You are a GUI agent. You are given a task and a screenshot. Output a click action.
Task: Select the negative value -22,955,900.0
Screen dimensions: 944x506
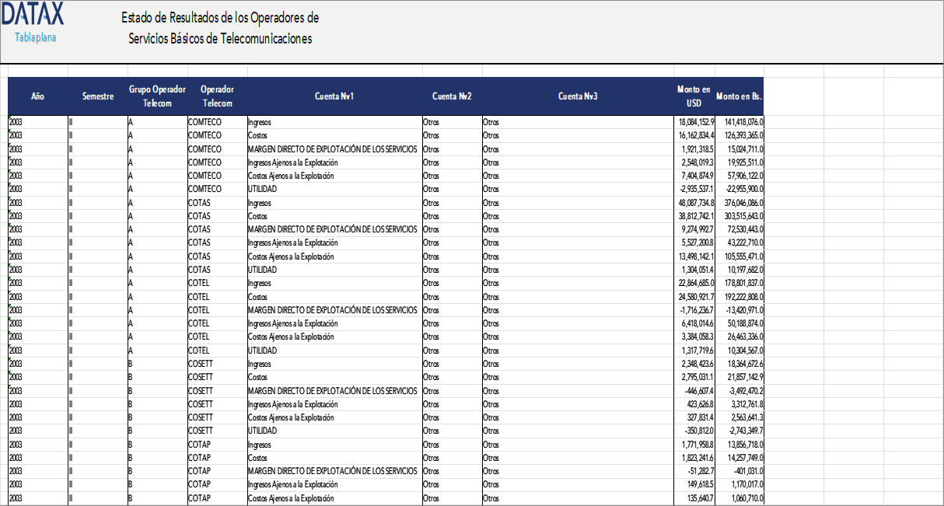(x=739, y=189)
